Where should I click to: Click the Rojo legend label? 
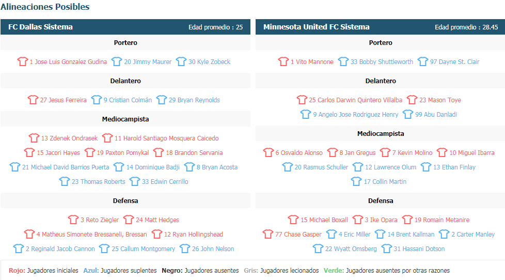click(17, 270)
